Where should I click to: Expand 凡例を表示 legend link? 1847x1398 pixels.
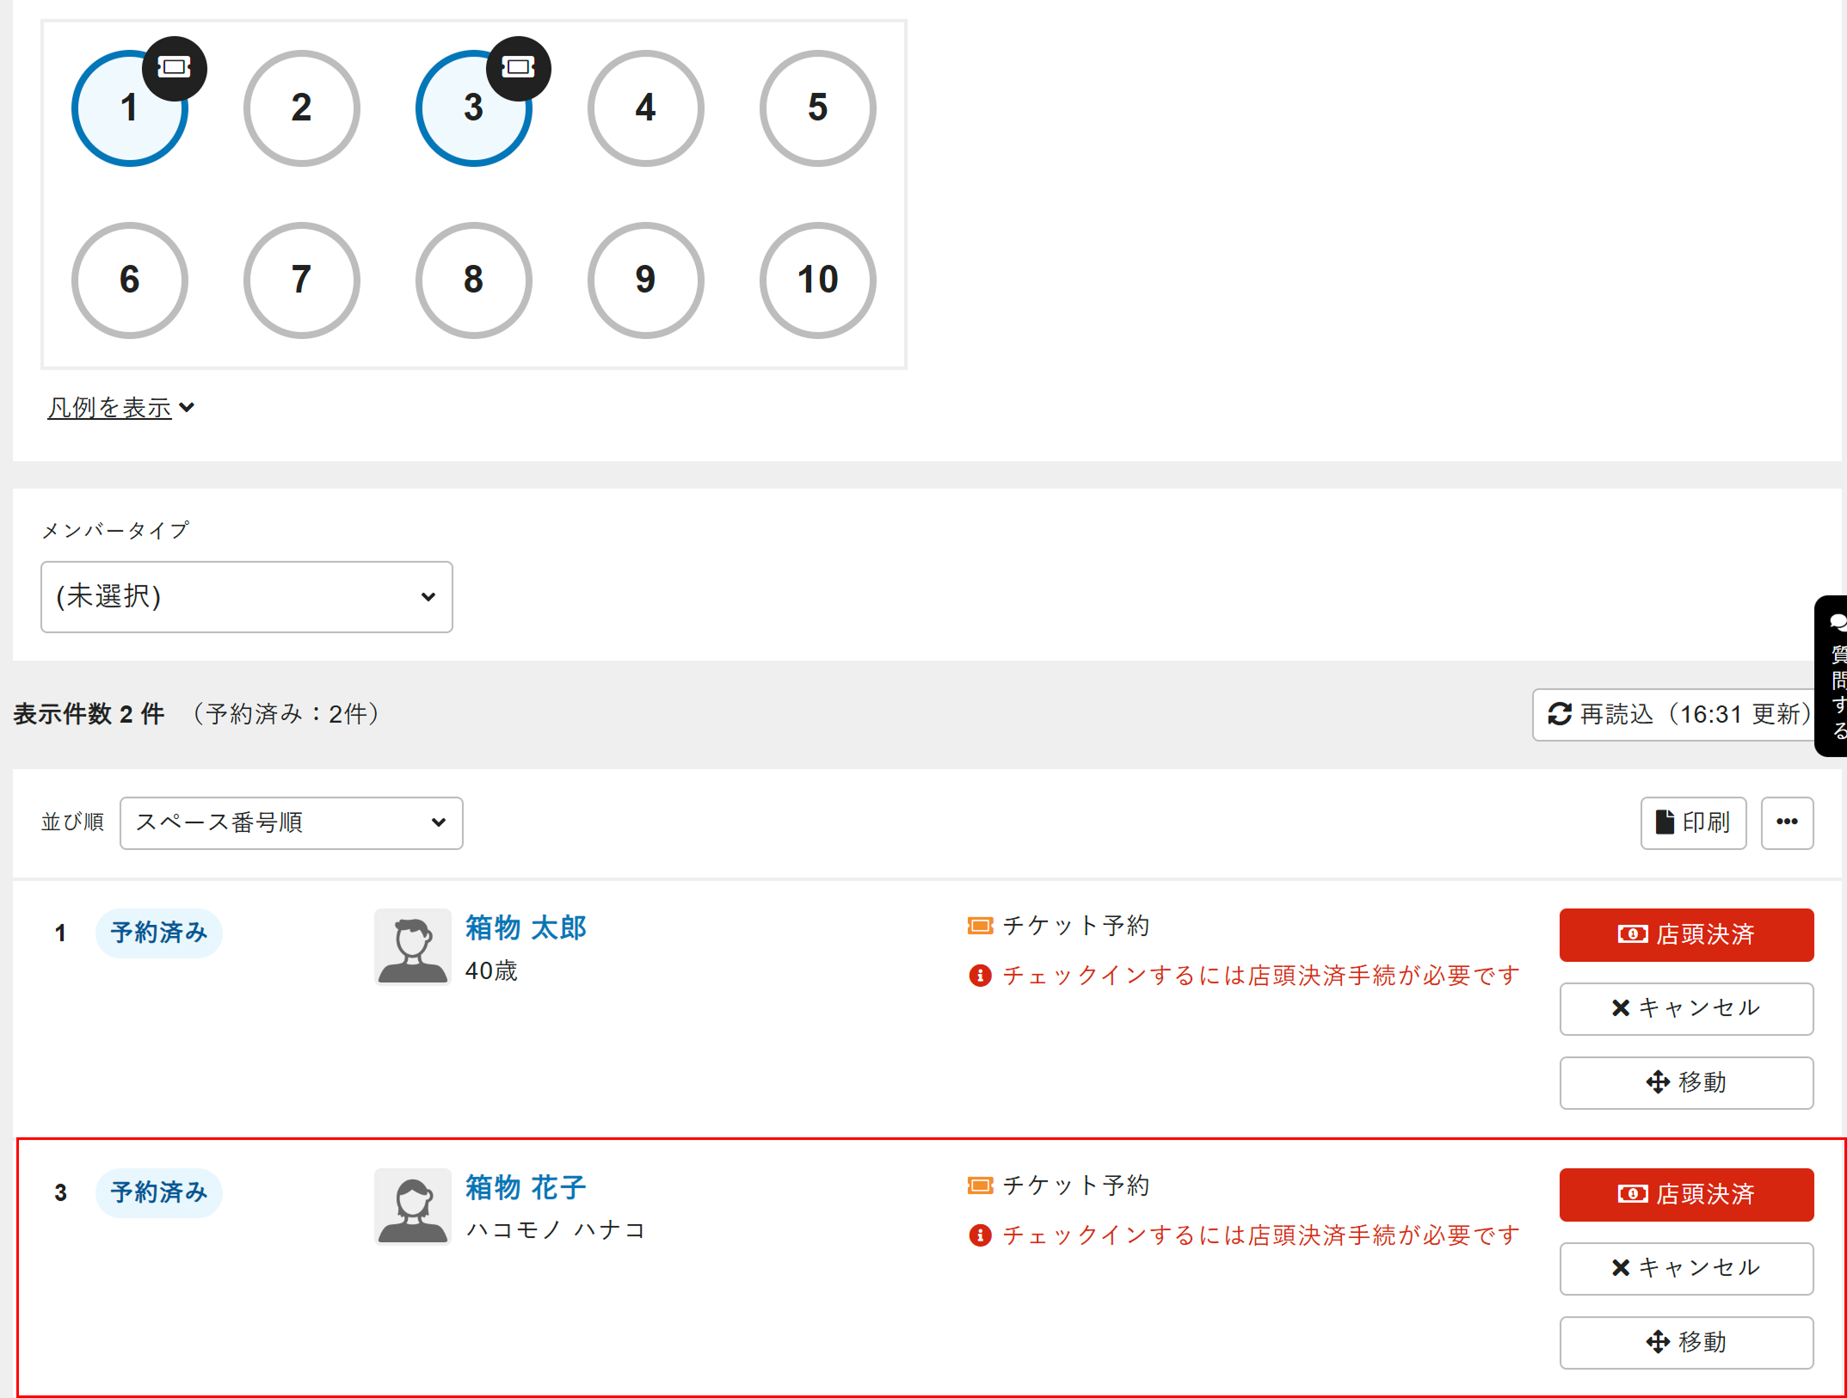pyautogui.click(x=120, y=408)
